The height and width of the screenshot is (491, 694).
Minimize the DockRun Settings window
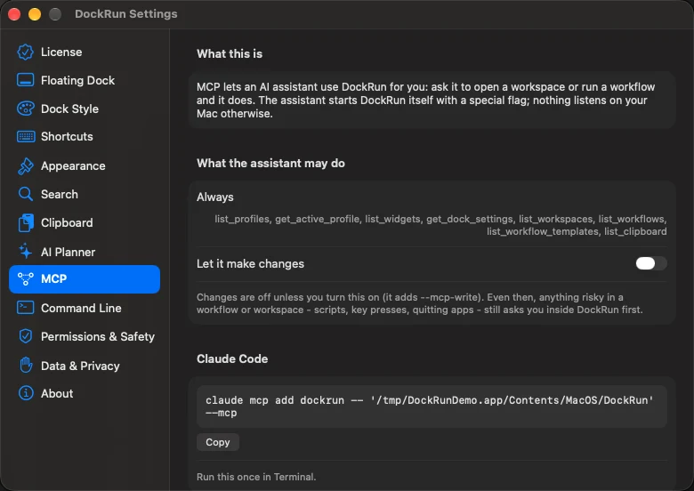(35, 14)
